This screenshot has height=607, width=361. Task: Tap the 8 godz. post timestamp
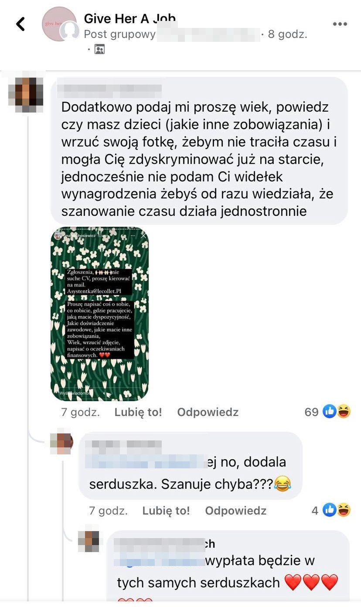(288, 34)
